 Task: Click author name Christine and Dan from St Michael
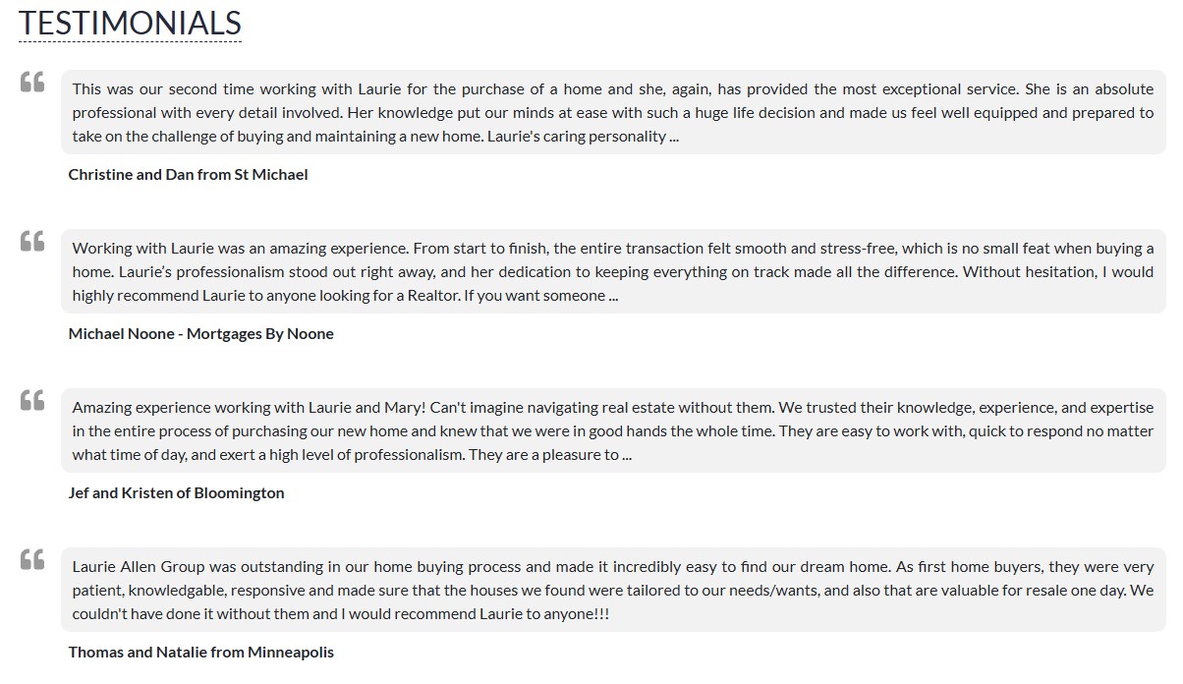(188, 174)
